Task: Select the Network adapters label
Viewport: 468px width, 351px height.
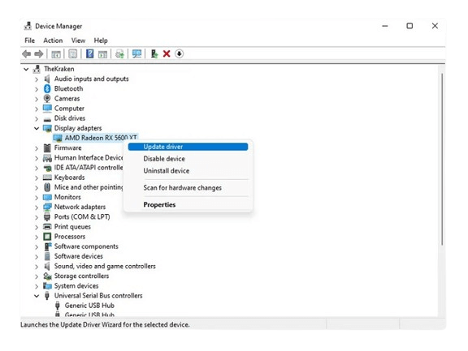Action: [x=80, y=207]
